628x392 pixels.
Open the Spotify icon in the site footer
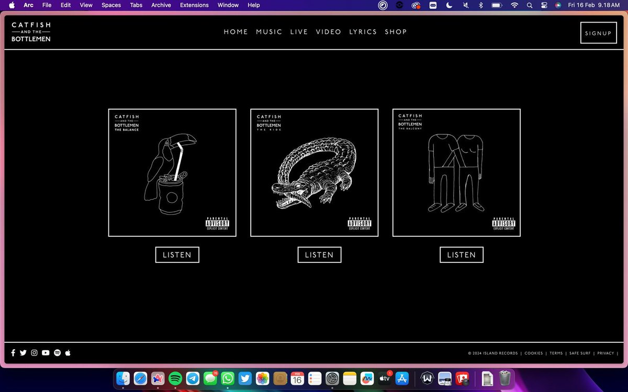pos(57,353)
